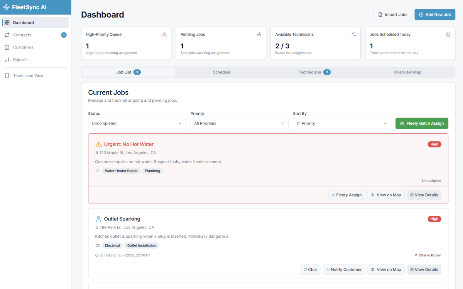Select the Overview Map tab
This screenshot has width=463, height=289.
(x=407, y=72)
